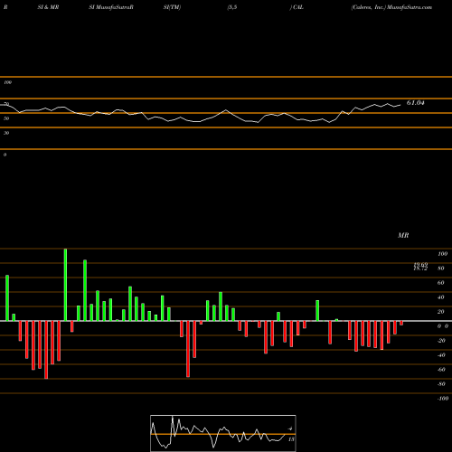Click the RSI axis label 30
Image resolution: width=452 pixels, height=452 pixels.
pyautogui.click(x=6, y=133)
